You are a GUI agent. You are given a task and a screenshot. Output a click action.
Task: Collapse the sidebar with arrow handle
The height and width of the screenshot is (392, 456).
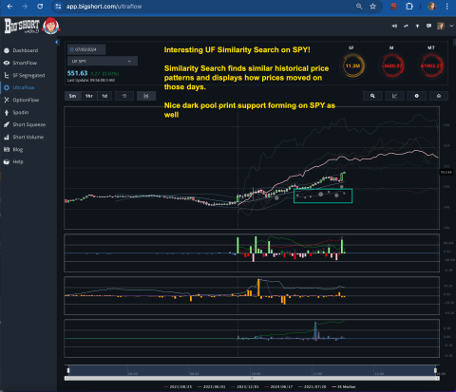pos(57,42)
